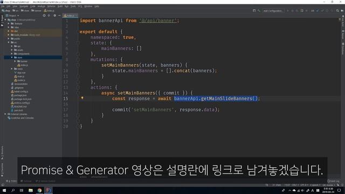Click the '@/api/banner' import path link

(158, 20)
